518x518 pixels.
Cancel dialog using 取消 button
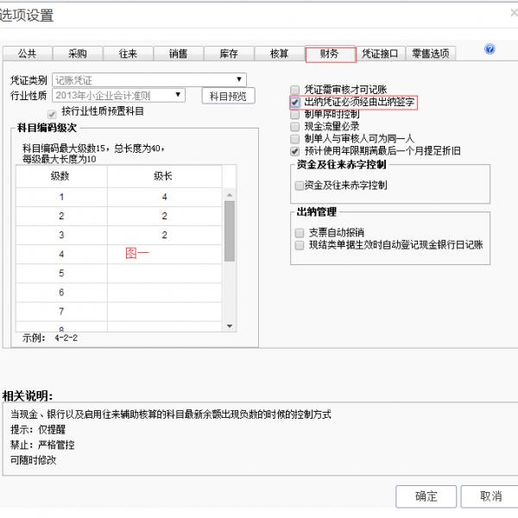tap(490, 496)
